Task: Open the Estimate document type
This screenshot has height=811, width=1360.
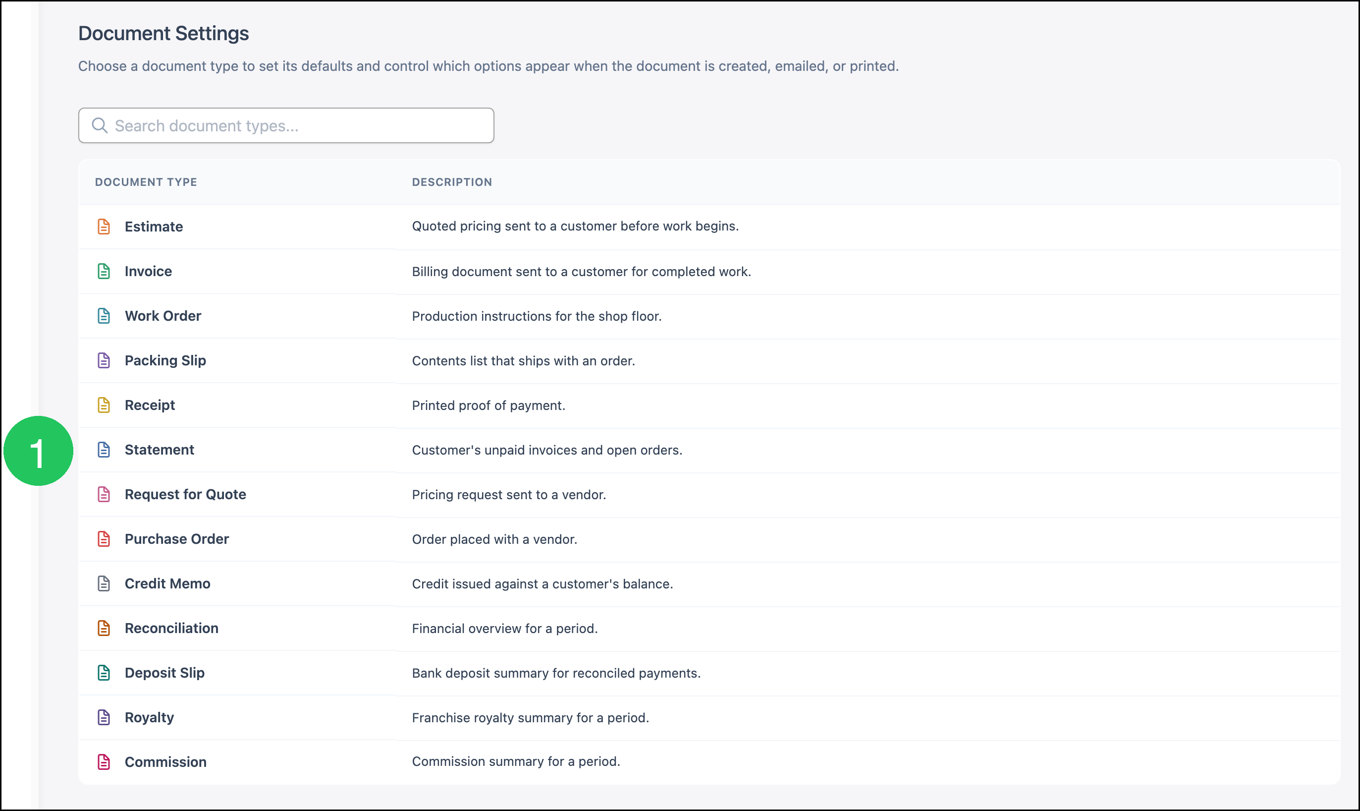Action: pyautogui.click(x=154, y=227)
